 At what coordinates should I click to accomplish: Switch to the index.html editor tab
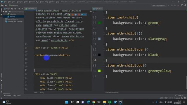pyautogui.click(x=30, y=9)
